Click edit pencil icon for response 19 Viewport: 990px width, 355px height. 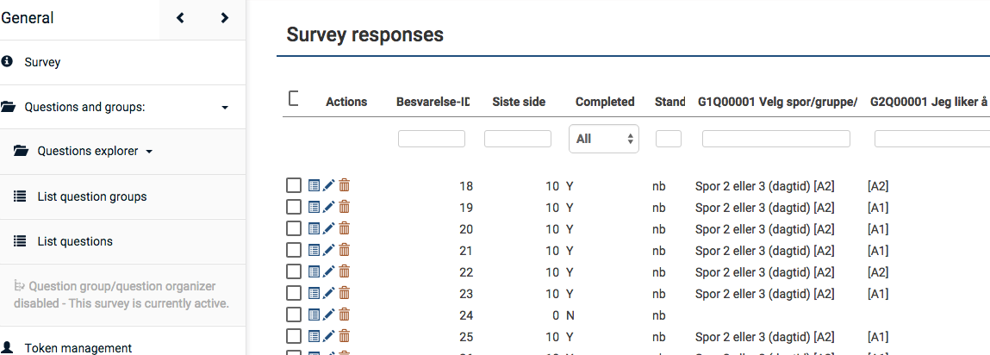pyautogui.click(x=328, y=207)
